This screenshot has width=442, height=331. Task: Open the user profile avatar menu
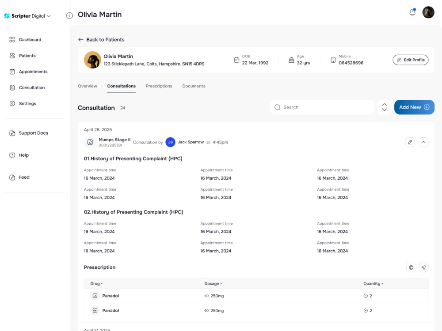point(428,12)
